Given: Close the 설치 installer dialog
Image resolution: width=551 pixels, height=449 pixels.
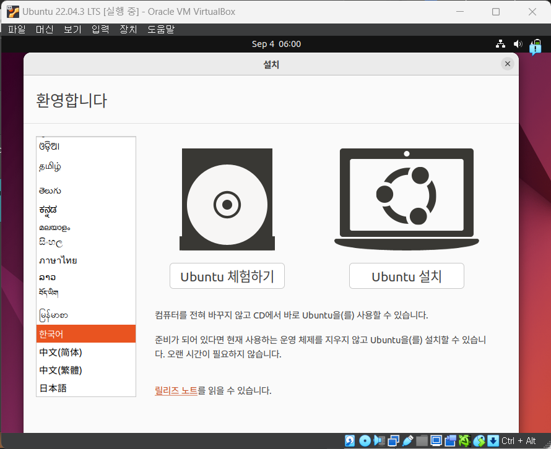Looking at the screenshot, I should (508, 64).
